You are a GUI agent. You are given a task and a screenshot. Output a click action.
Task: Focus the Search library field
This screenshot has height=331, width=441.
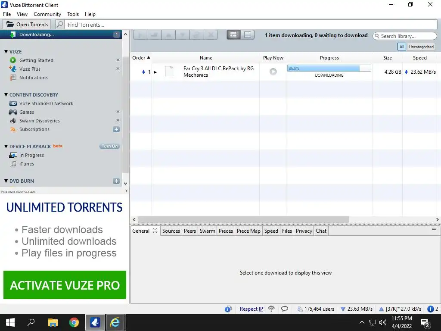pos(405,36)
